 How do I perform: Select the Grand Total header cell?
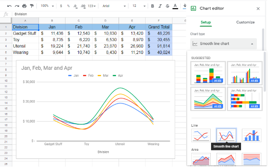[159, 27]
